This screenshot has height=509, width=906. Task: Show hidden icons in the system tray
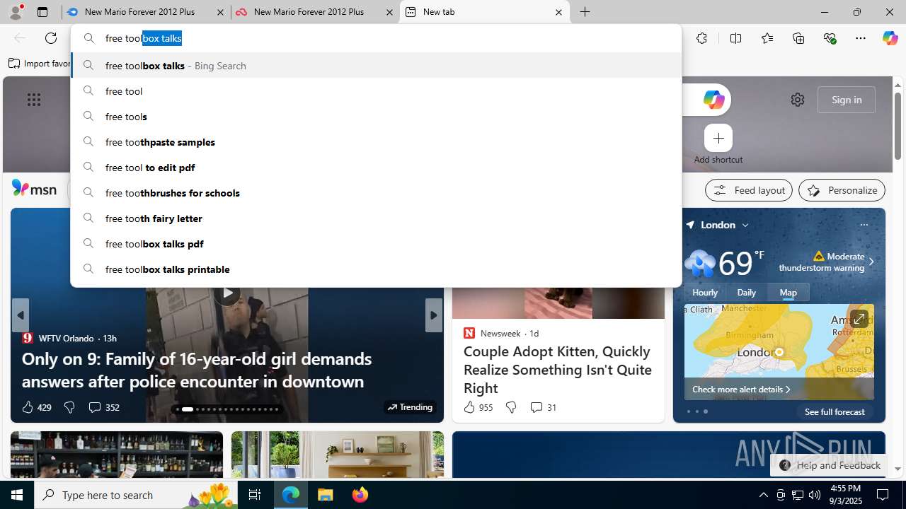pos(763,495)
